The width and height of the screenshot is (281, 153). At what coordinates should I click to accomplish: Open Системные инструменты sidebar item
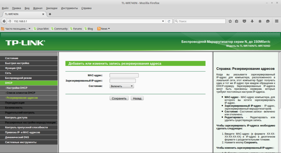pyautogui.click(x=29, y=142)
